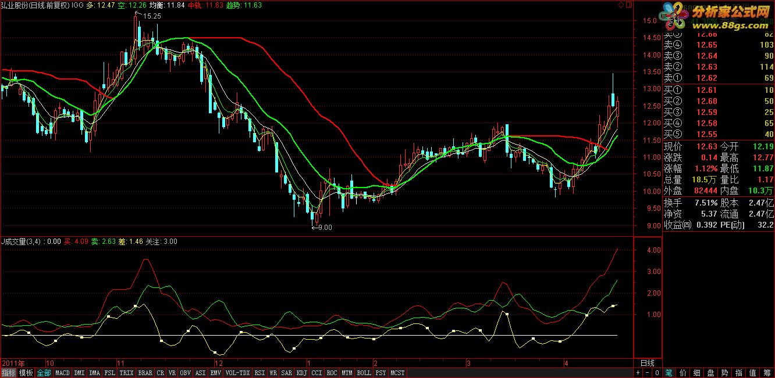The width and height of the screenshot is (775, 378).
Task: Click the square window icon at chart top-right
Action: click(629, 5)
